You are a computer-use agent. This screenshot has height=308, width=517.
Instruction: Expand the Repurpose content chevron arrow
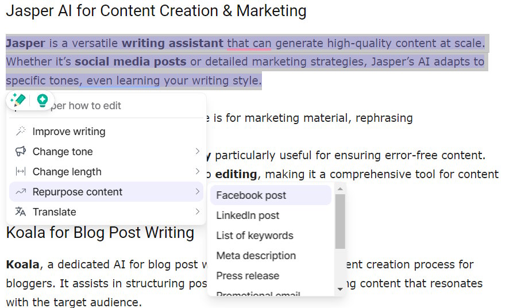tap(197, 191)
